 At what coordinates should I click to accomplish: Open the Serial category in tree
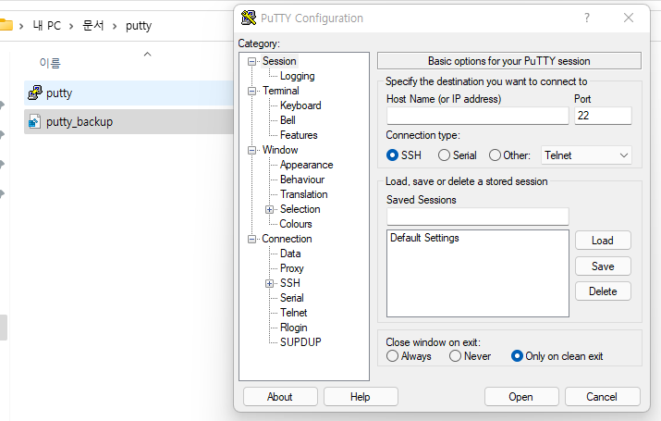(292, 297)
